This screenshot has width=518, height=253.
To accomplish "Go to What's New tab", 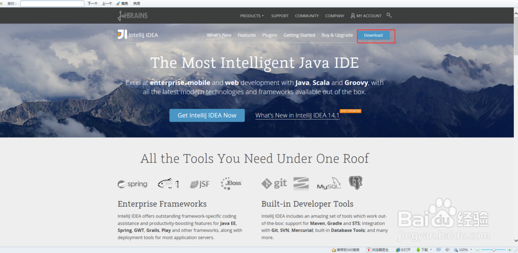I will (x=219, y=35).
